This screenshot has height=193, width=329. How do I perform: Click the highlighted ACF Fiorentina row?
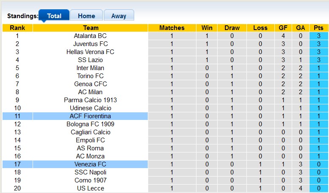[x=91, y=116]
